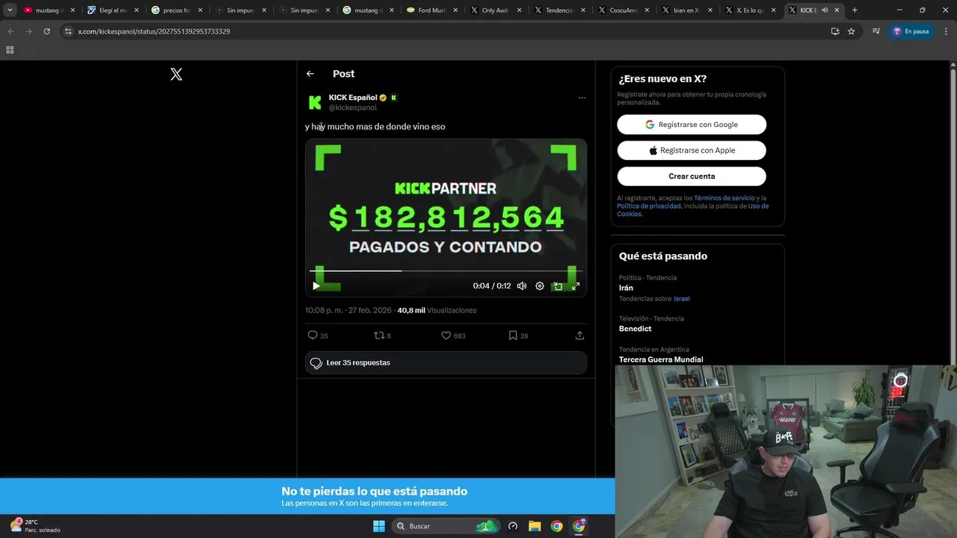Open the tab search dropdown
The width and height of the screenshot is (957, 538).
(x=10, y=10)
